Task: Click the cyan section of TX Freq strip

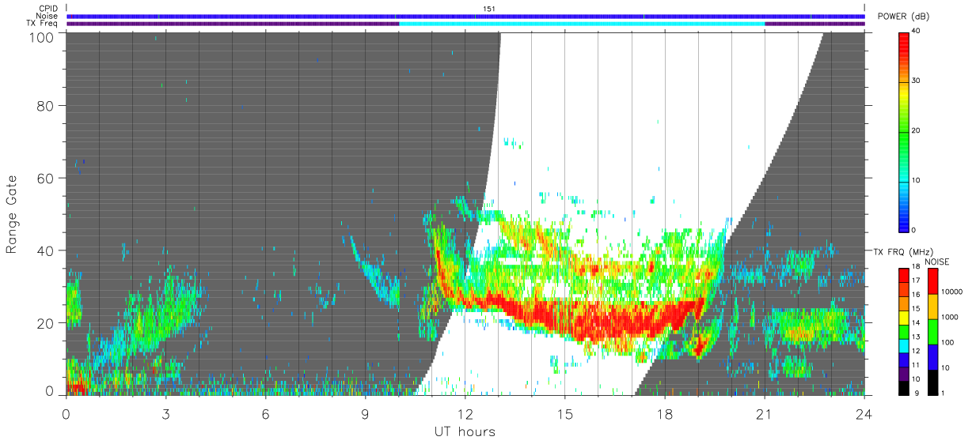Action: (x=582, y=24)
